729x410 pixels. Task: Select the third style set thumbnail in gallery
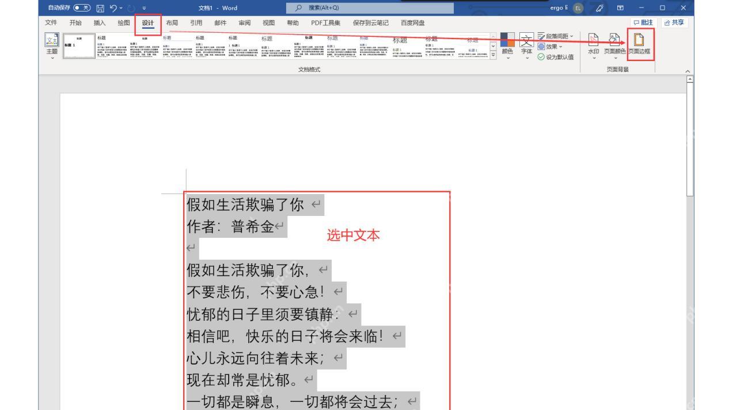click(x=144, y=47)
